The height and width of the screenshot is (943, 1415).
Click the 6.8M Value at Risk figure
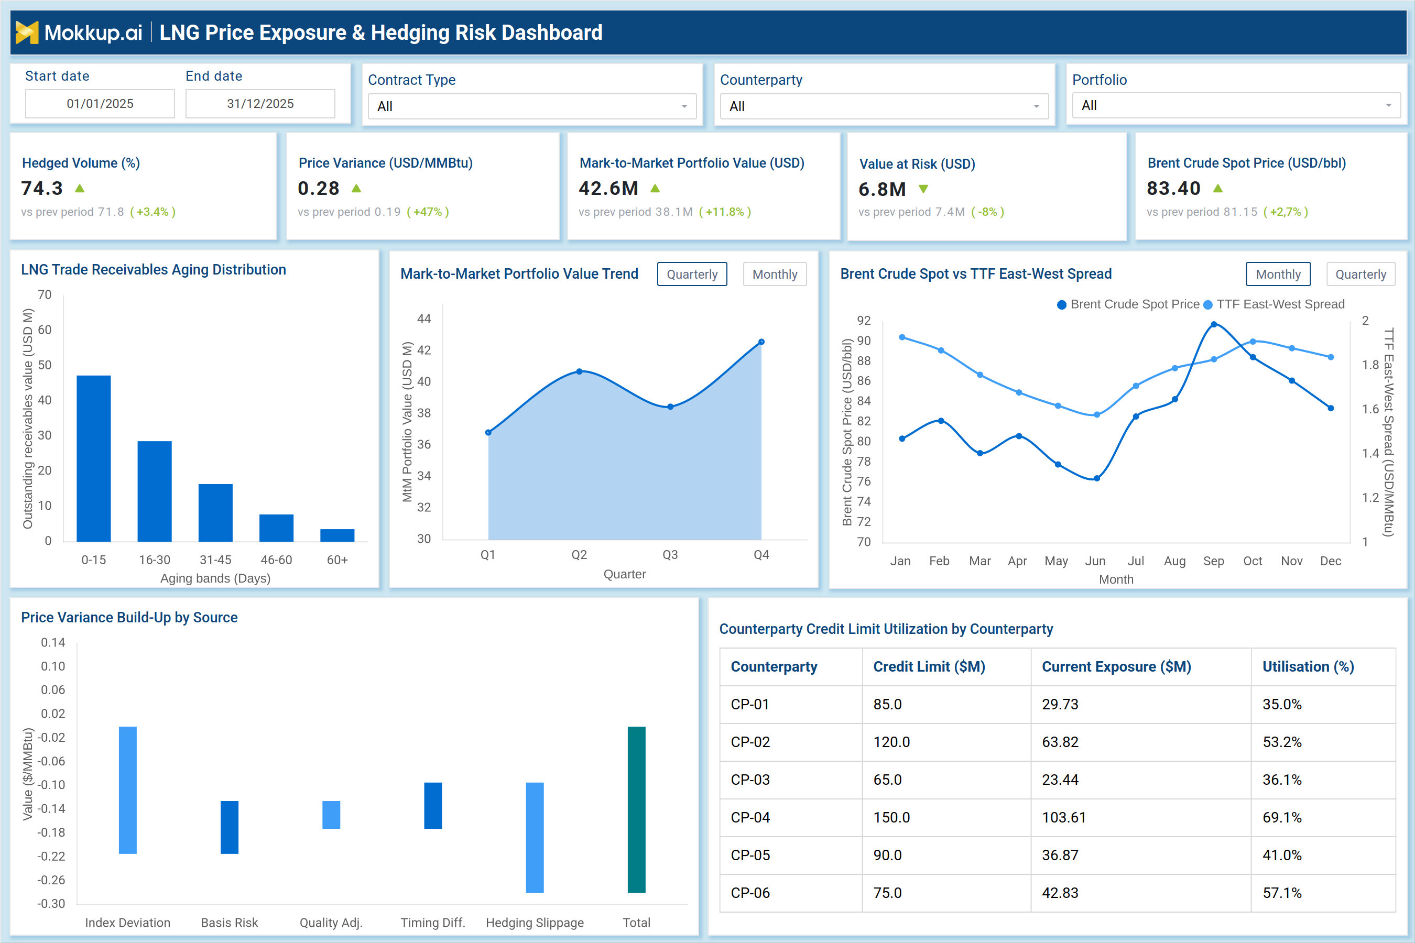pos(882,190)
